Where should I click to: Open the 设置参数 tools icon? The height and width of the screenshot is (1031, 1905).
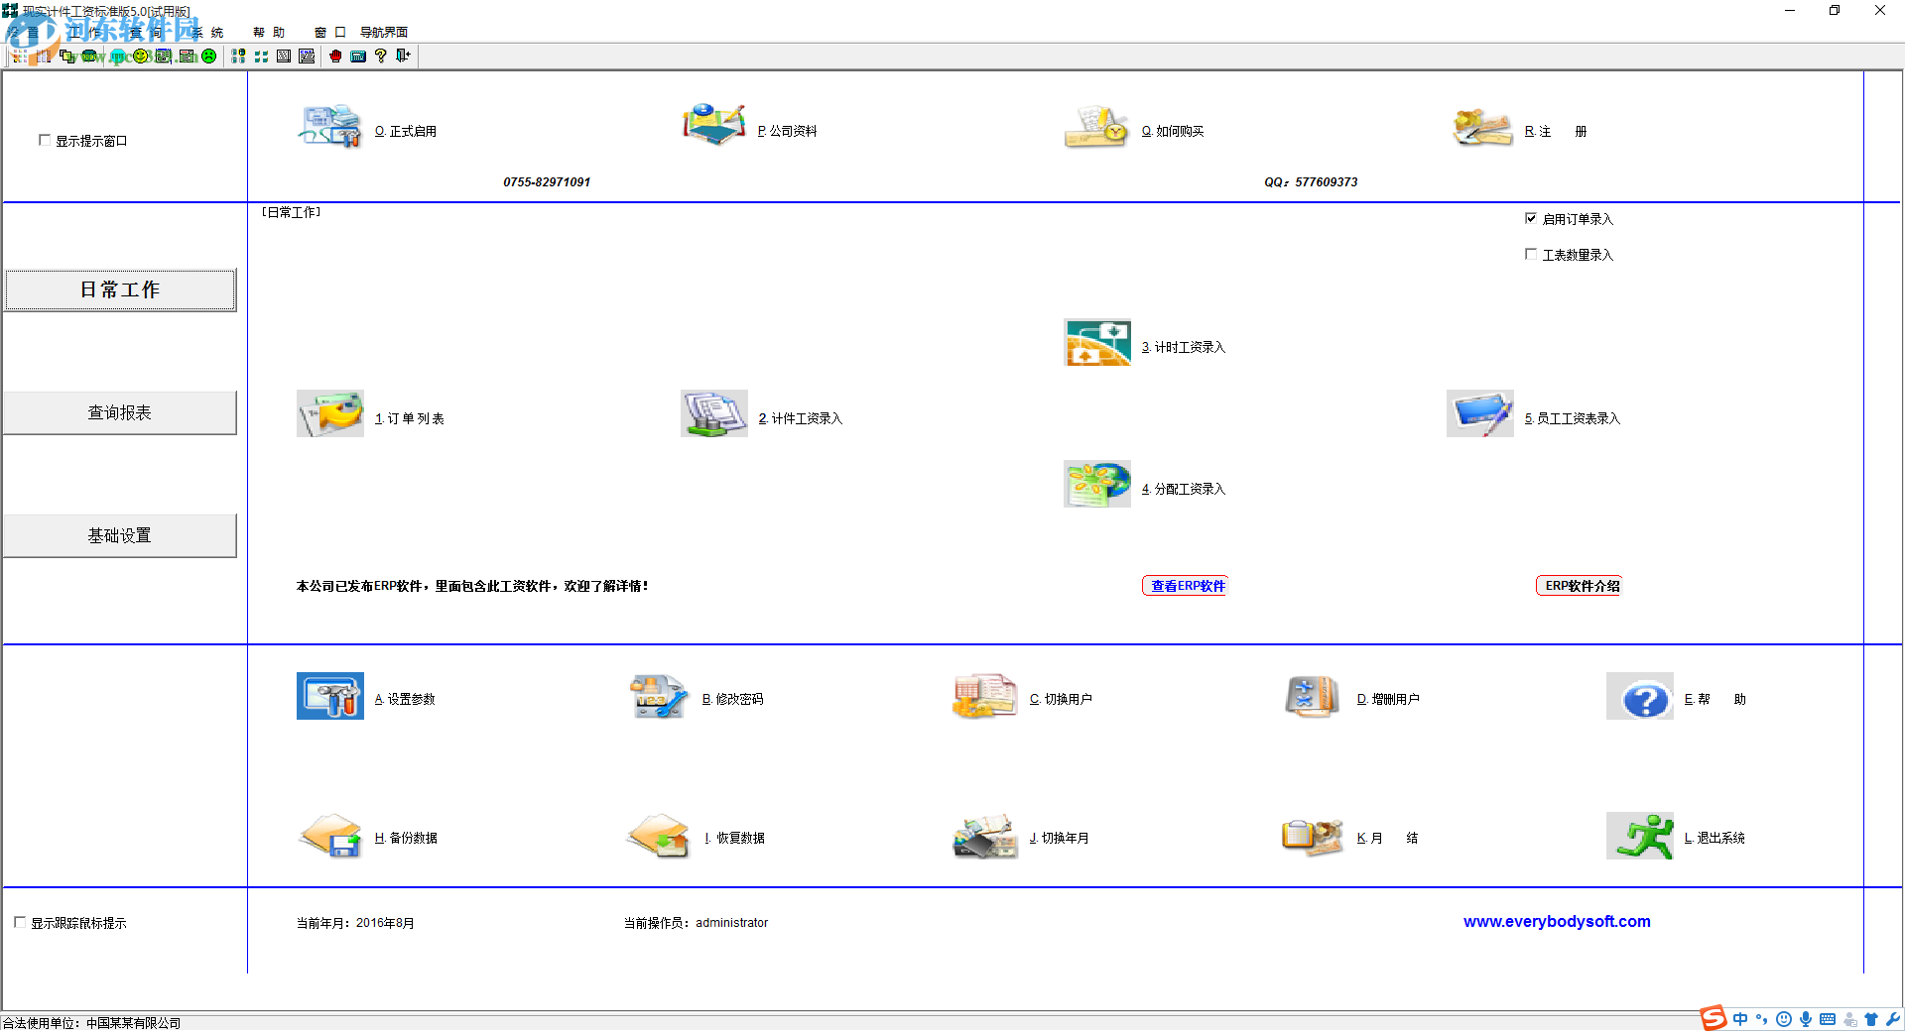pos(330,696)
